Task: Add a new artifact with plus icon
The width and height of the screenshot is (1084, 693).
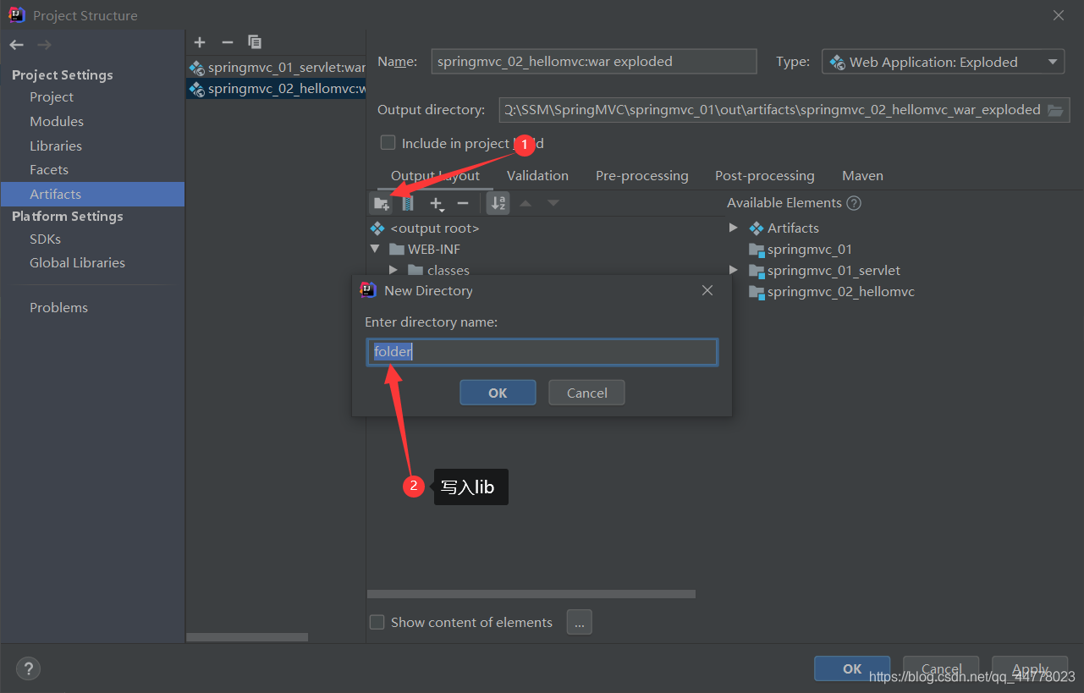Action: click(x=200, y=42)
